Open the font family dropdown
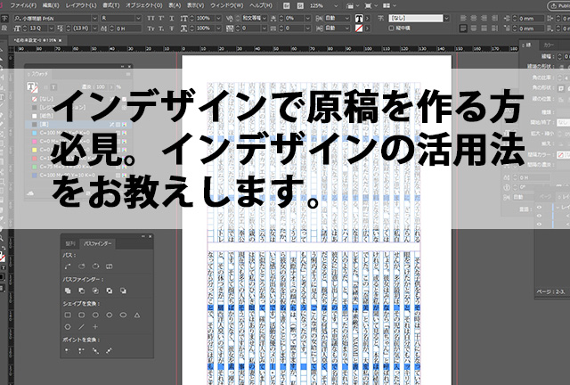Viewport: 570px width, 385px height. tap(94, 18)
